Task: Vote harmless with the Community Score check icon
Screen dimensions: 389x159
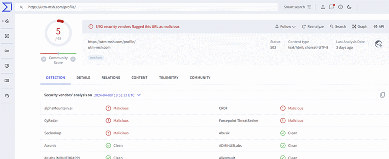Action: click(x=73, y=59)
